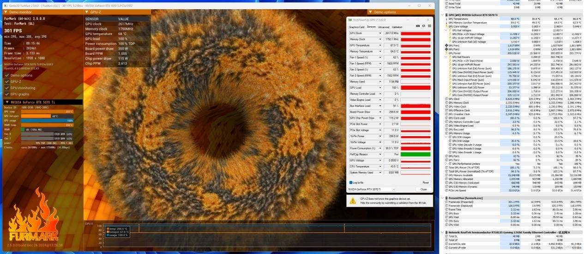This screenshot has height=254, width=585.
Task: Open the Advanced tab in GPU-Z
Action: click(x=384, y=27)
